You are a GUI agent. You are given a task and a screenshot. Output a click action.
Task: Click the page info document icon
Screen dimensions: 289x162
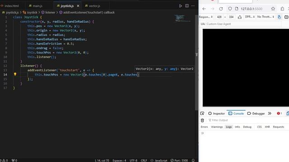click(x=237, y=9)
